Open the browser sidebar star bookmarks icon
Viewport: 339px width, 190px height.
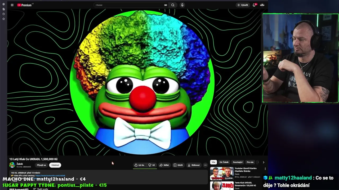click(3, 19)
